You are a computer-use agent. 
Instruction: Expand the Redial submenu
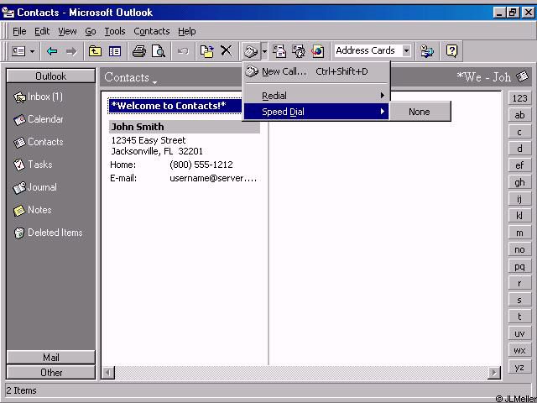pos(316,96)
